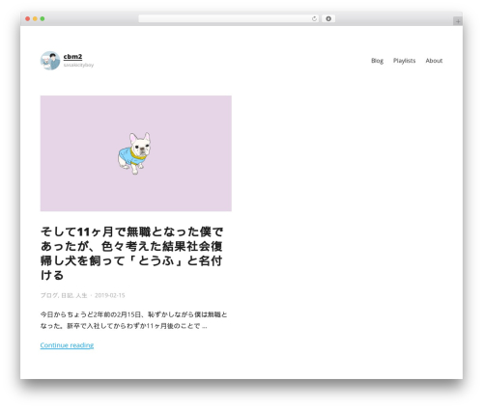Click the post date 2019-02-15

click(109, 295)
